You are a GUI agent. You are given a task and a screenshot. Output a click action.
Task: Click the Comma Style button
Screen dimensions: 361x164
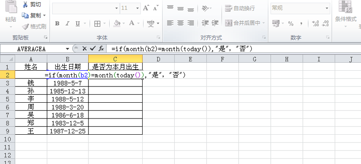click(x=301, y=23)
